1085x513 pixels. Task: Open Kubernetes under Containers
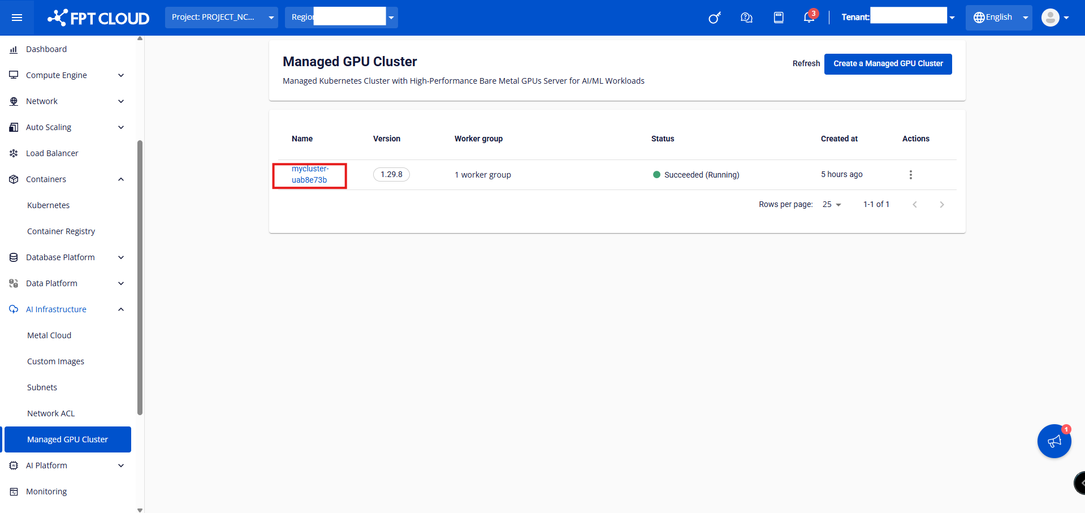[49, 205]
